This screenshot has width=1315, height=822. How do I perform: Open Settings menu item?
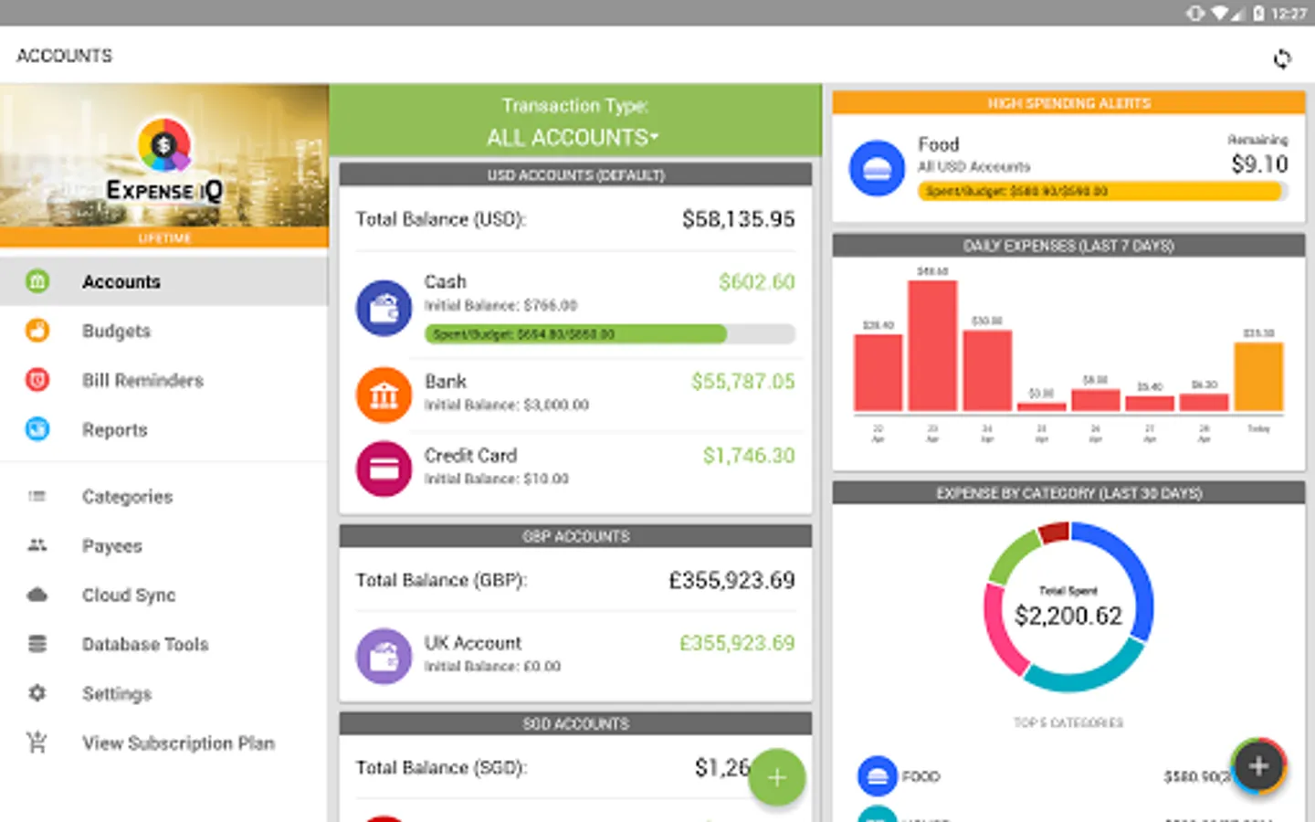(x=164, y=693)
